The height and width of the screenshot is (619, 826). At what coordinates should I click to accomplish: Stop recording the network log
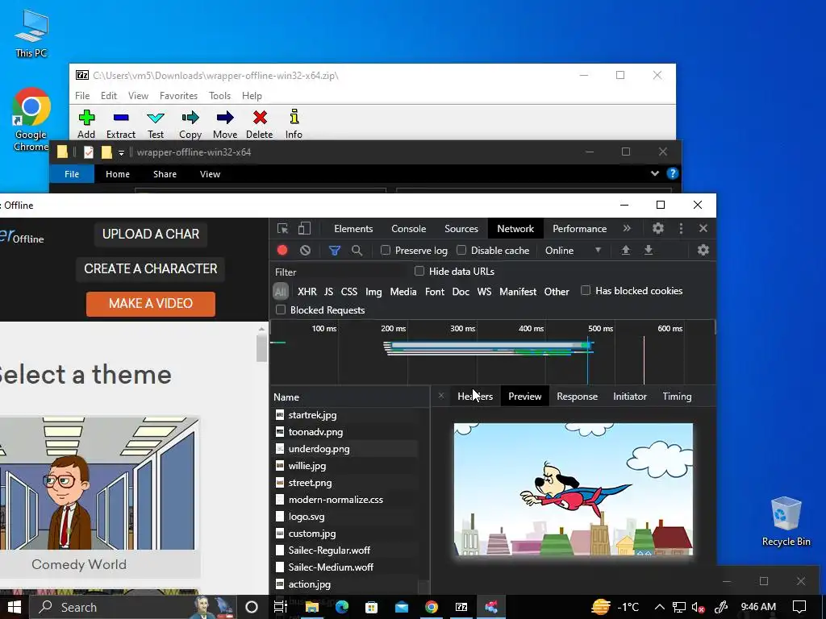tap(282, 251)
